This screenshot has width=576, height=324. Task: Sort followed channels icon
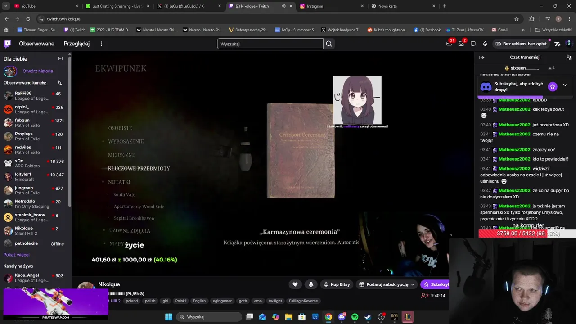59,83
